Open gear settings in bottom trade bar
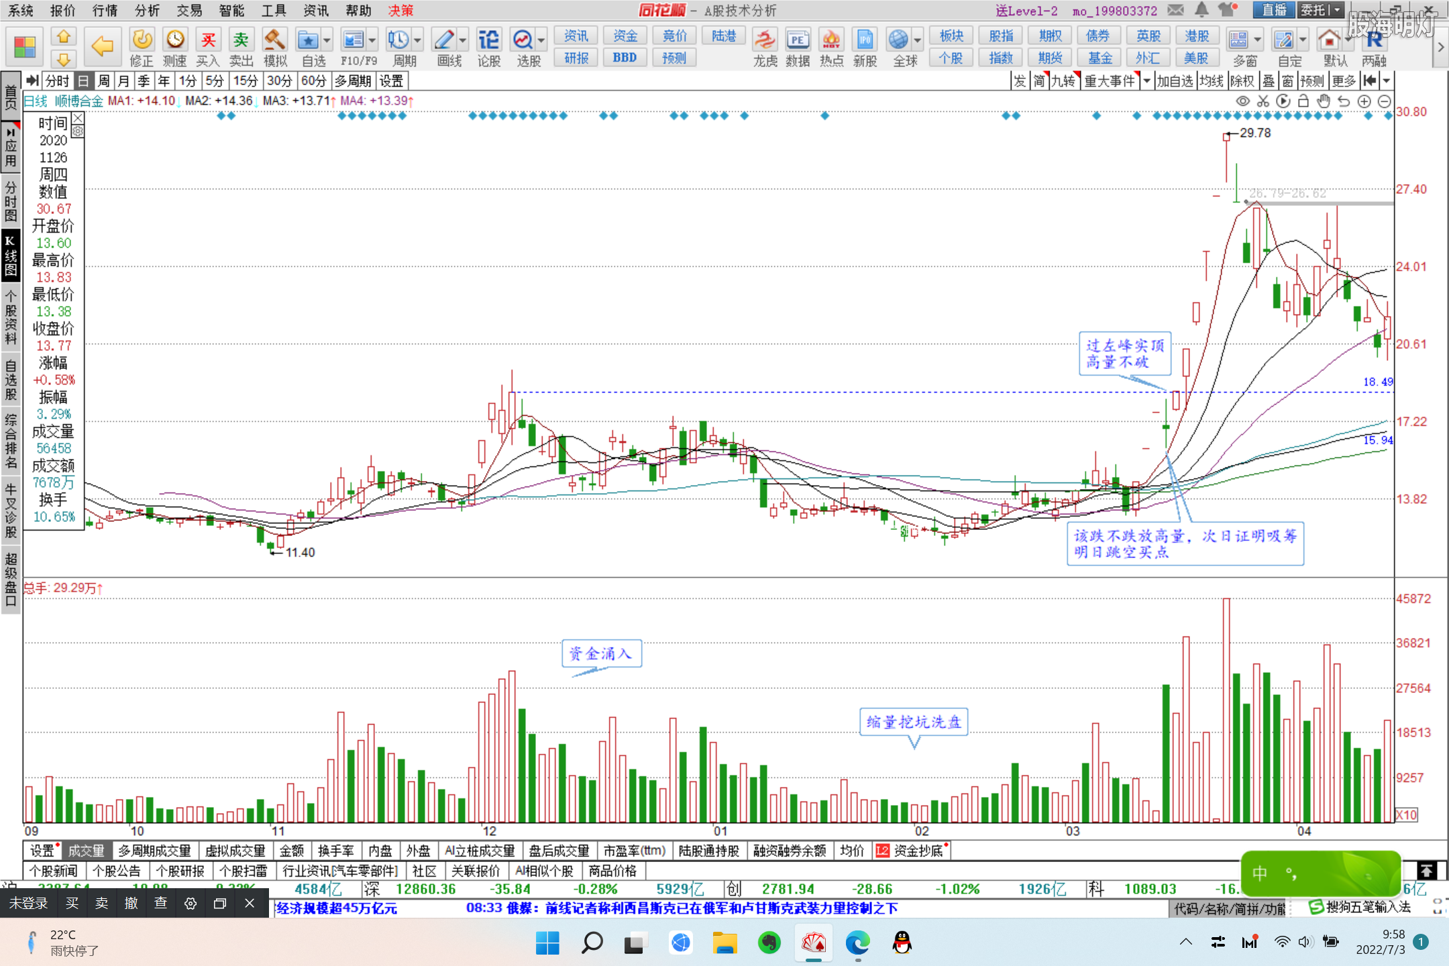The width and height of the screenshot is (1449, 966). [x=191, y=904]
